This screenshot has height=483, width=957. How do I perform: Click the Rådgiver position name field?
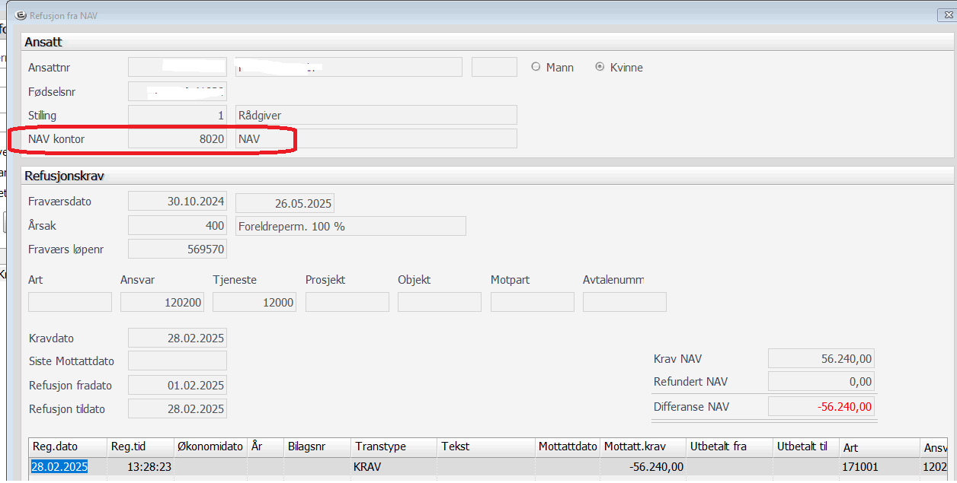376,115
